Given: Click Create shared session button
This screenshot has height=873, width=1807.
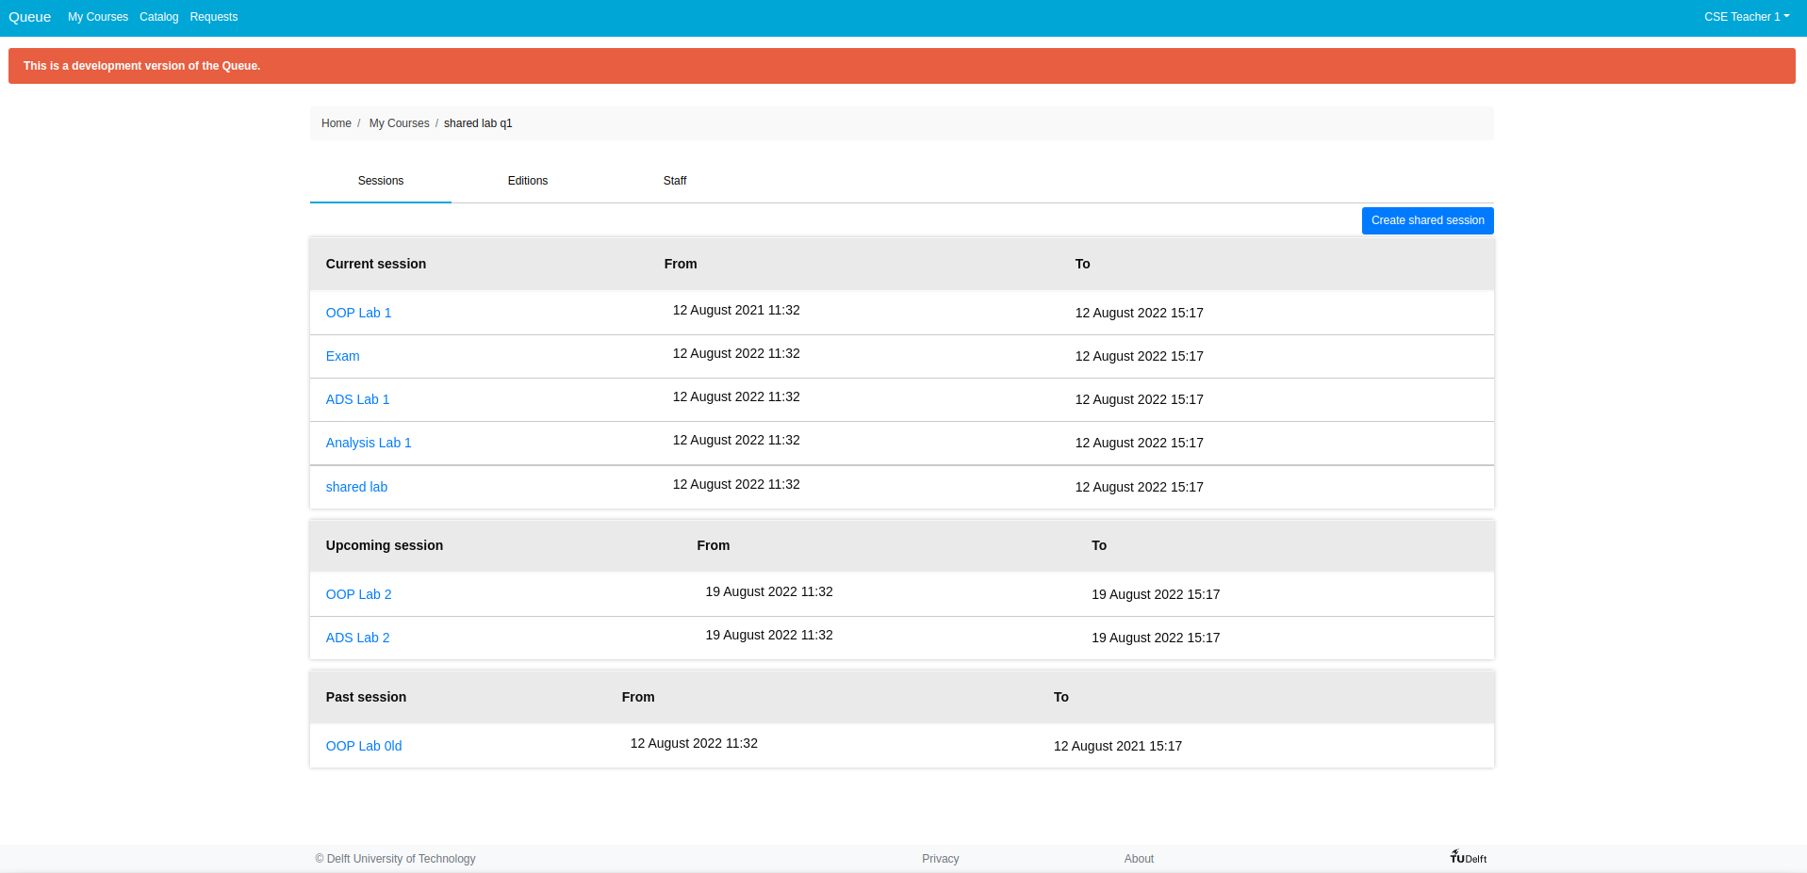Looking at the screenshot, I should pos(1427,220).
